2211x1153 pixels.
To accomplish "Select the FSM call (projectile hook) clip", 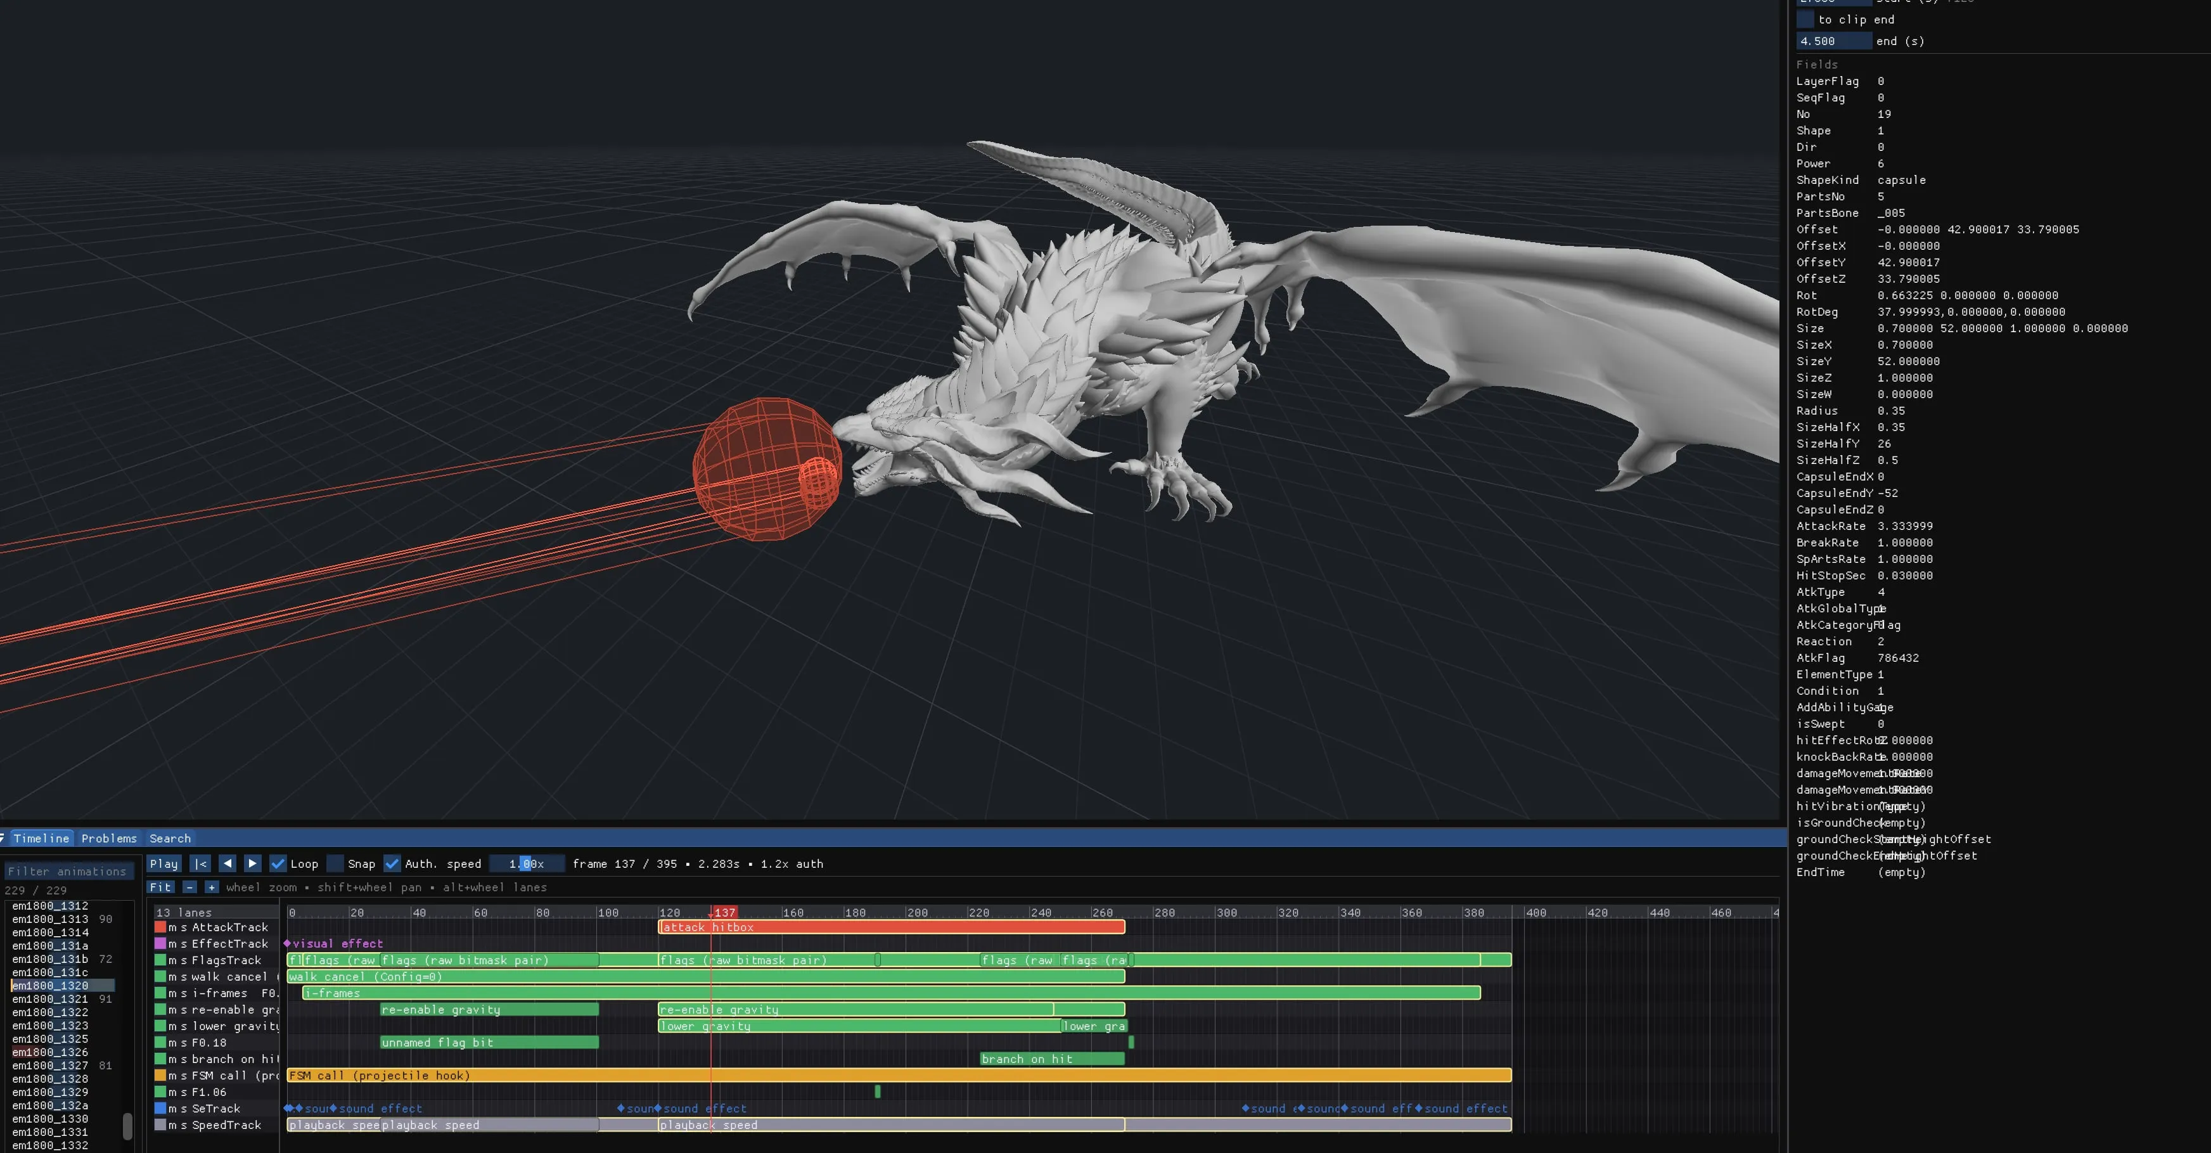I will click(x=899, y=1076).
